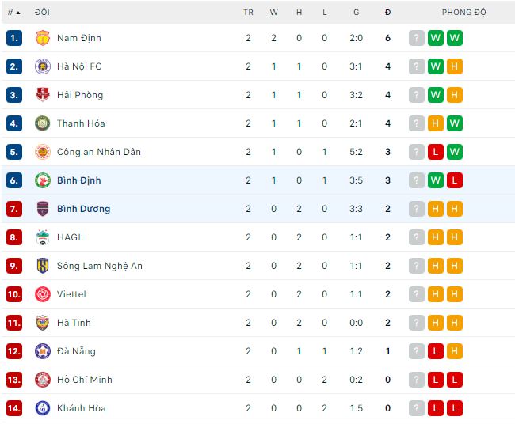The width and height of the screenshot is (515, 424).
Task: Click the Bình Định club emblem
Action: tap(43, 180)
